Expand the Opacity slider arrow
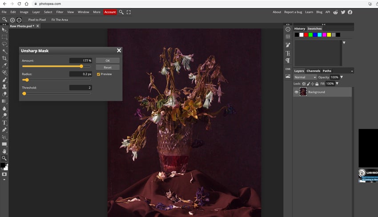378x217 pixels. point(342,77)
